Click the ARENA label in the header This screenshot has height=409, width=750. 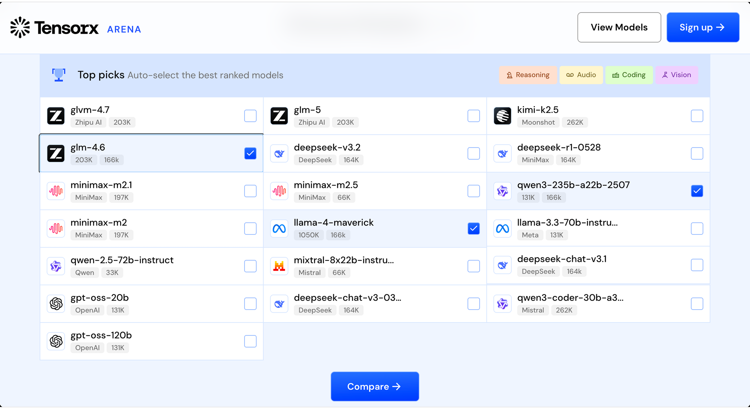[x=124, y=29]
